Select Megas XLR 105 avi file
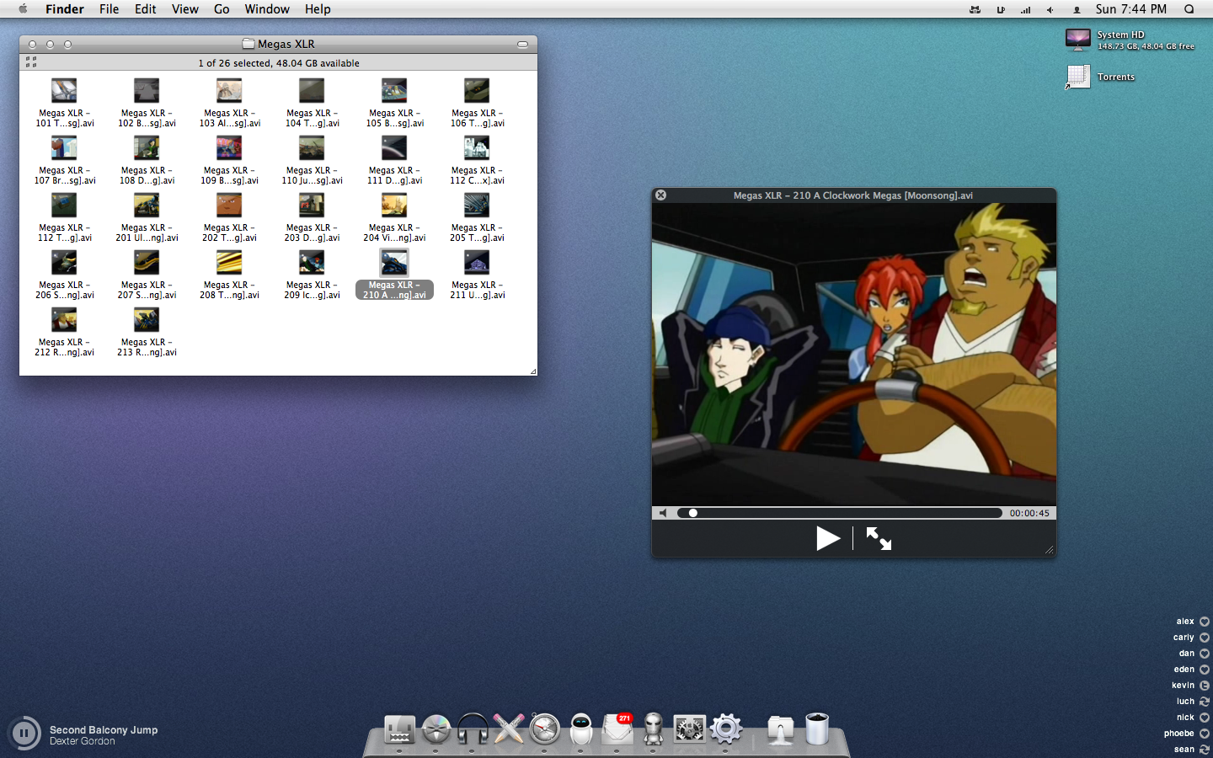Viewport: 1213px width, 758px height. coord(394,104)
